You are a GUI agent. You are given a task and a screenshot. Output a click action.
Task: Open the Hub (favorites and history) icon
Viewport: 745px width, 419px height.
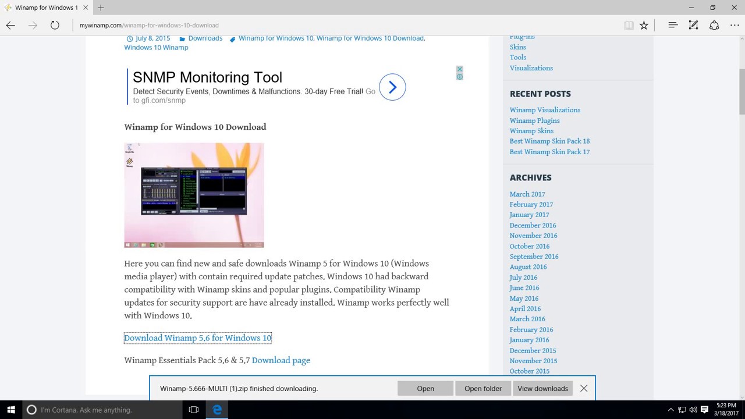tap(673, 25)
